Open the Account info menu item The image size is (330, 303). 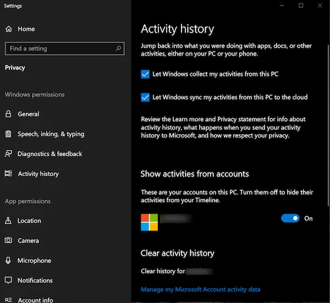point(35,300)
